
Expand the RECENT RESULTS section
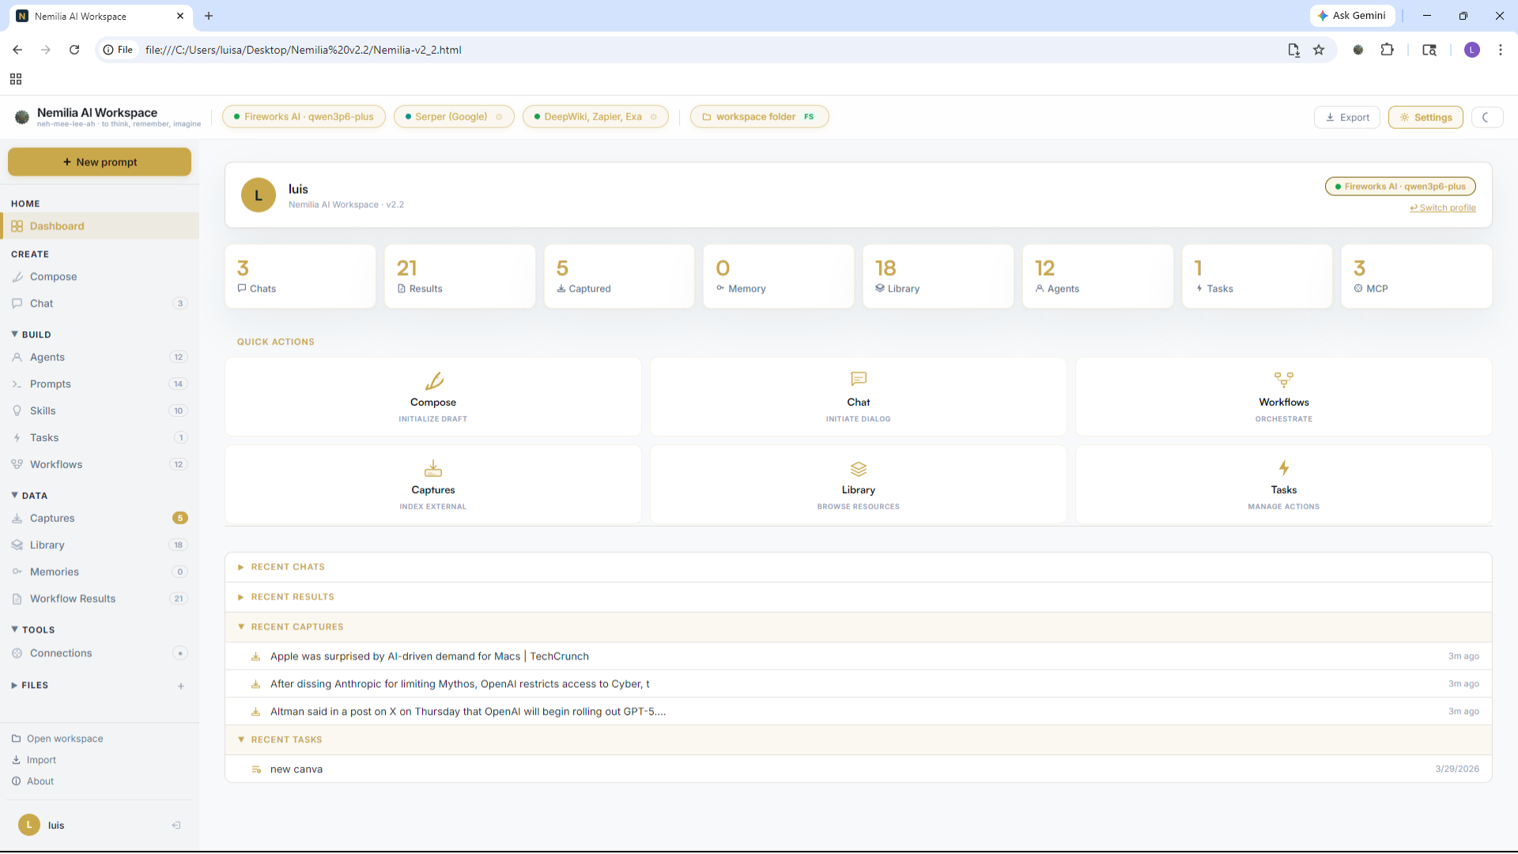[858, 597]
